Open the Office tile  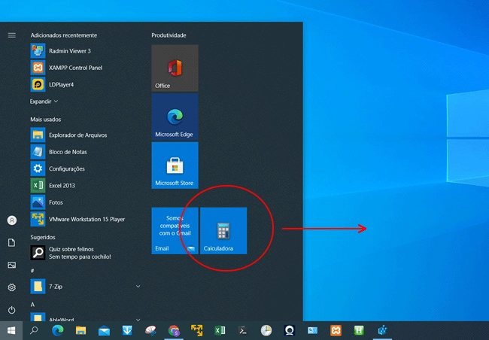coord(175,68)
